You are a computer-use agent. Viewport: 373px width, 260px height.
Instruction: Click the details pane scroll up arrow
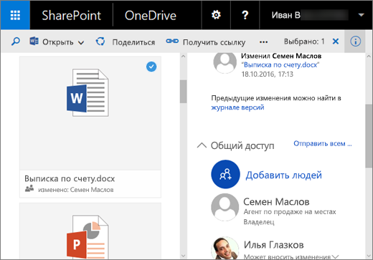point(369,57)
